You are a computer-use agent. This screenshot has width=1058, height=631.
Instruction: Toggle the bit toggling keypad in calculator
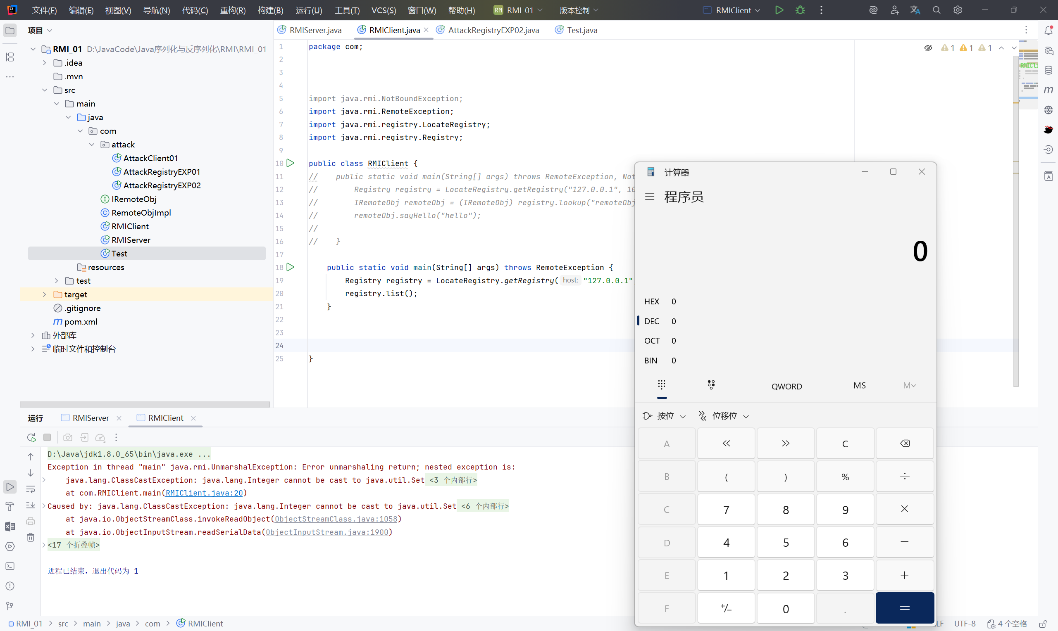[x=711, y=385]
